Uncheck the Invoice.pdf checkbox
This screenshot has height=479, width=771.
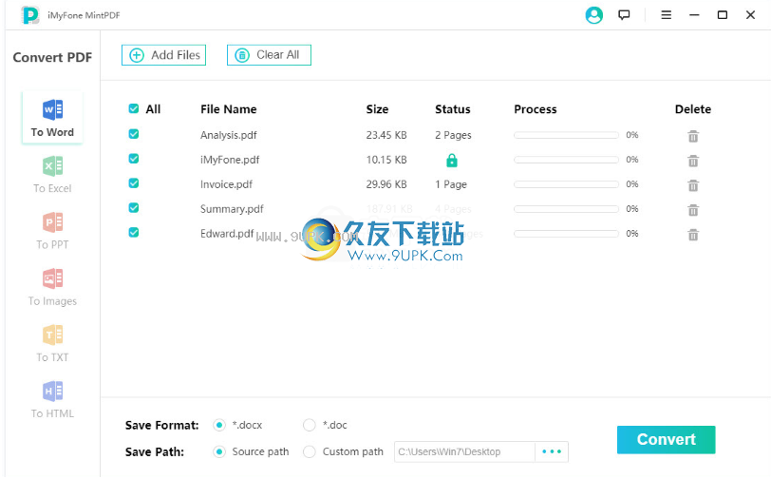(x=134, y=183)
